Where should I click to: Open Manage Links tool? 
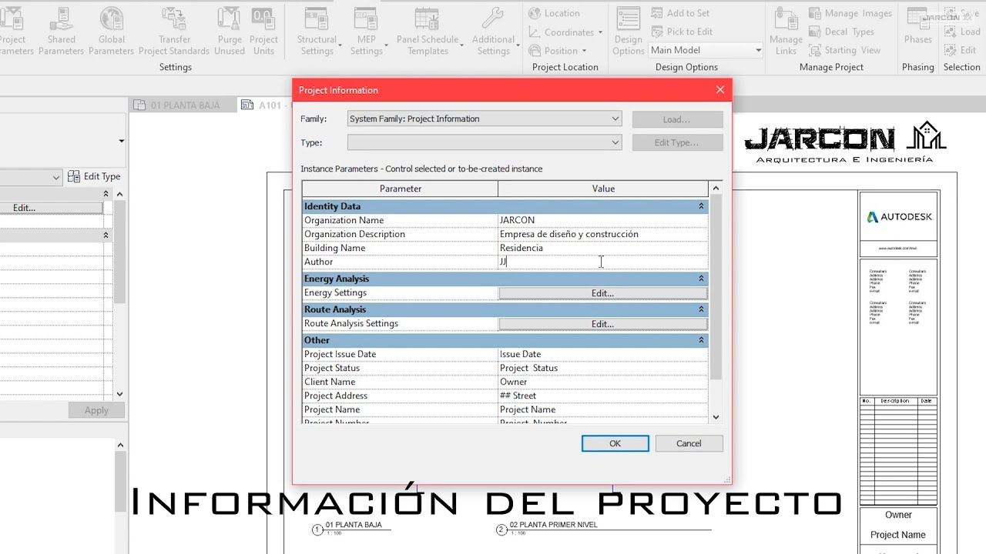click(x=786, y=31)
